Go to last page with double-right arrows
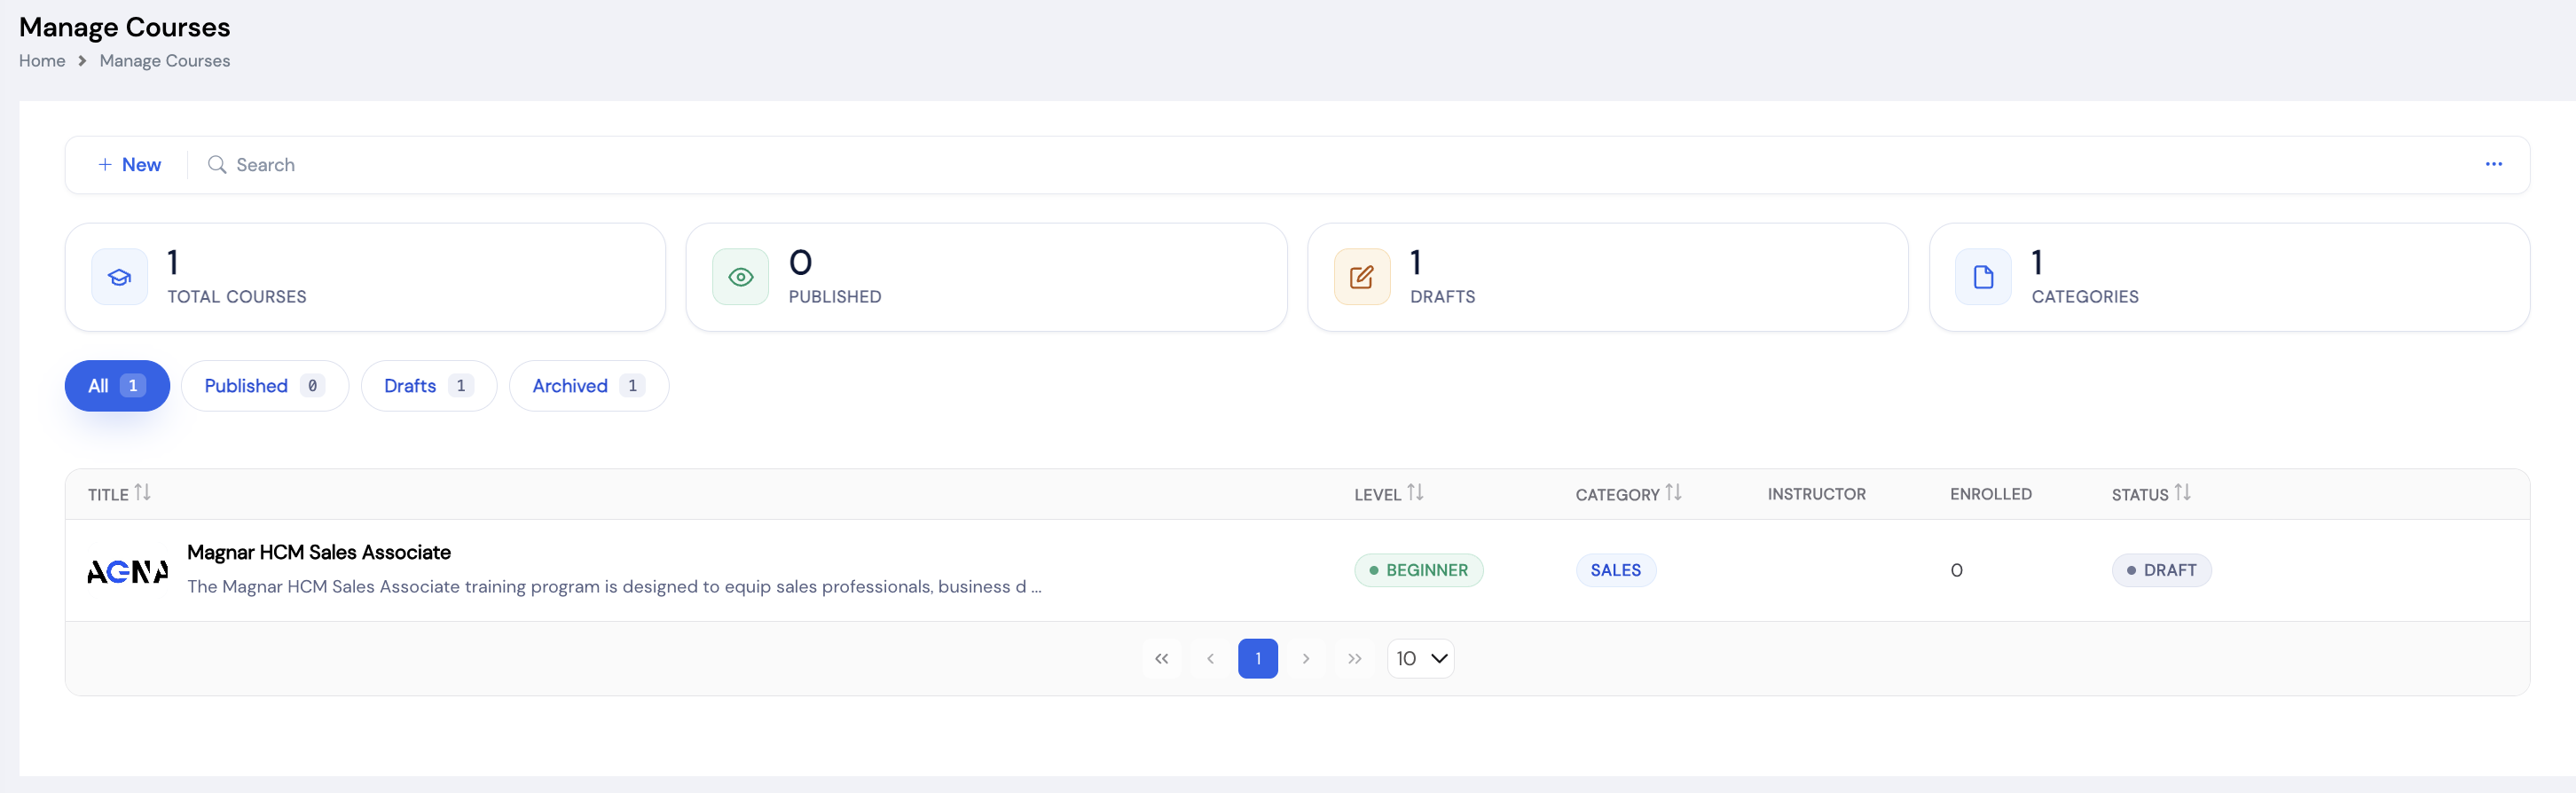2576x793 pixels. pos(1354,659)
